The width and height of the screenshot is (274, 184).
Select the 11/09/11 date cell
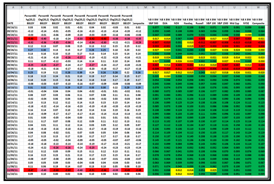point(13,170)
